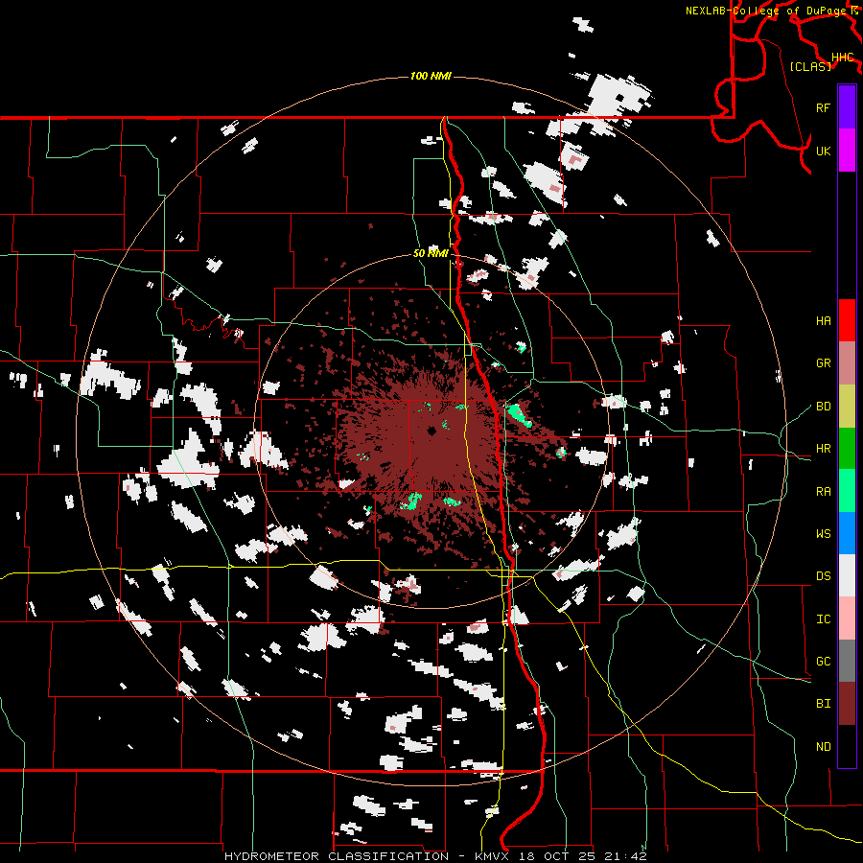Click the HR legend label
This screenshot has width=863, height=863.
click(824, 449)
